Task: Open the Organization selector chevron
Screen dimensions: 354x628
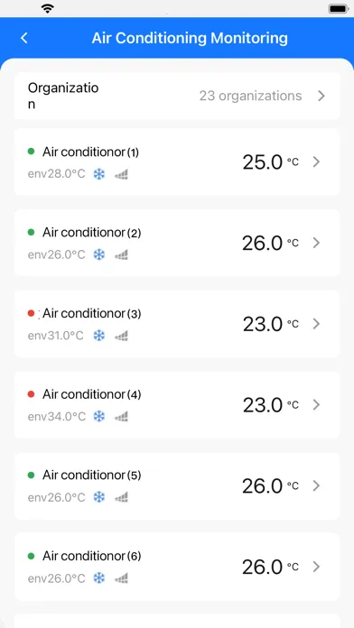Action: point(321,97)
